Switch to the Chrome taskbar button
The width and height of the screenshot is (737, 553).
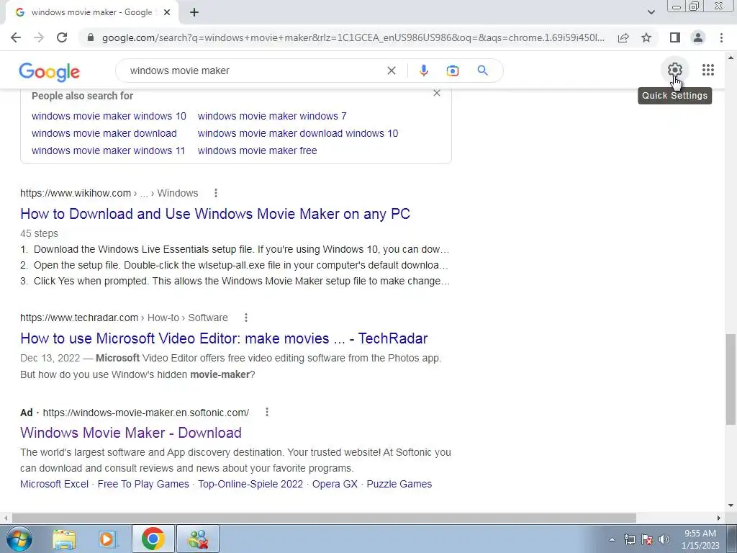click(153, 539)
